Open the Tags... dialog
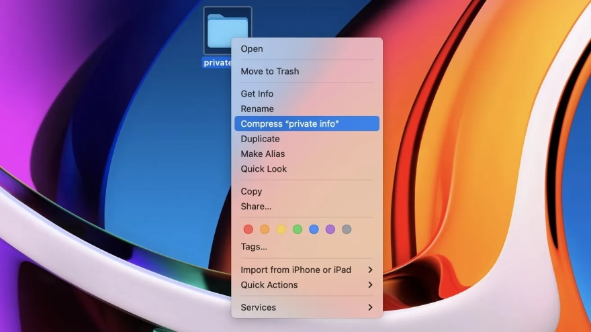 point(254,247)
